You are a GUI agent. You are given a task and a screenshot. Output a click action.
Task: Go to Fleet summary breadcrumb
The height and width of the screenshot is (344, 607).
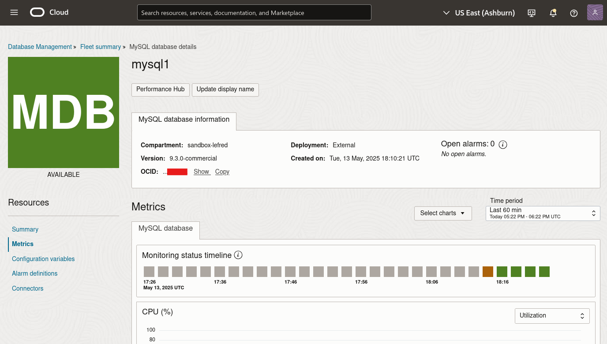coord(100,47)
